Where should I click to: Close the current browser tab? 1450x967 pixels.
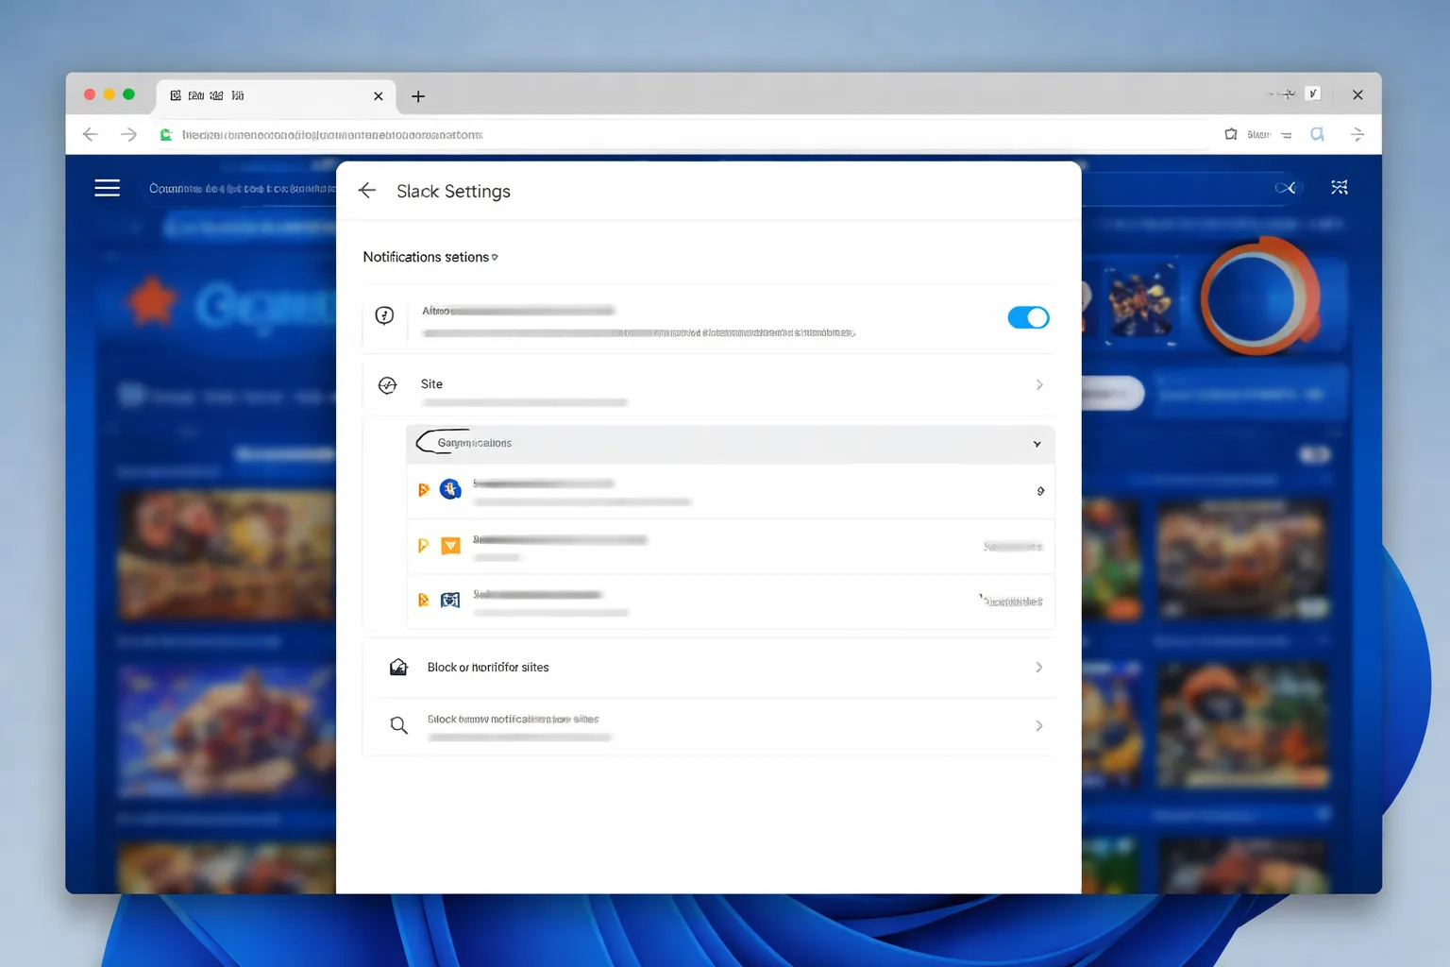pyautogui.click(x=379, y=96)
